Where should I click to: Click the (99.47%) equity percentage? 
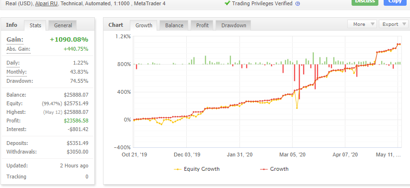(x=52, y=104)
